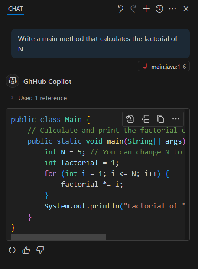Click the user prompt message bubble

[101, 44]
